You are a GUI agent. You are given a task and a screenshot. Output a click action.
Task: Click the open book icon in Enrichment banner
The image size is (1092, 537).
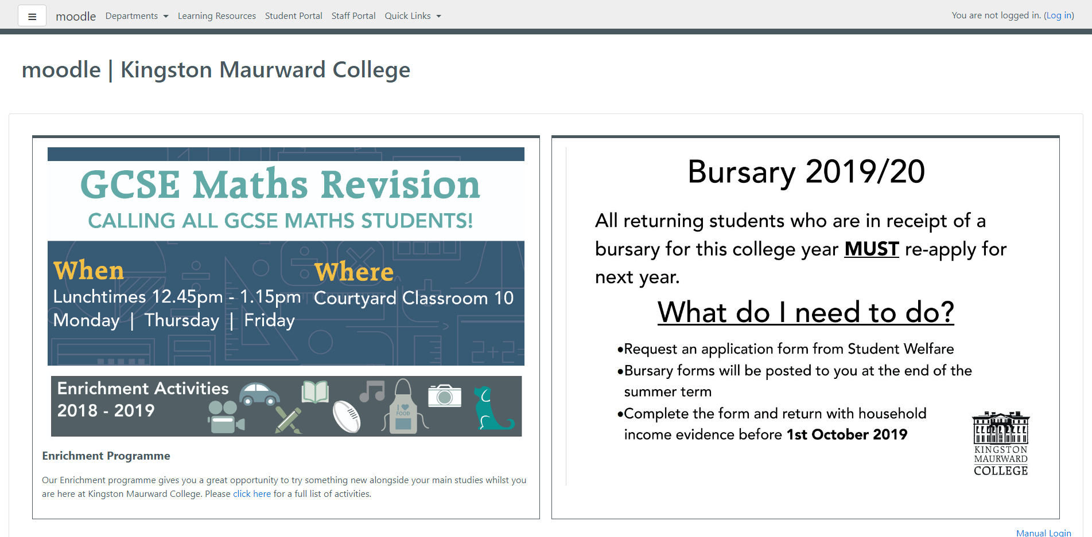click(x=315, y=392)
